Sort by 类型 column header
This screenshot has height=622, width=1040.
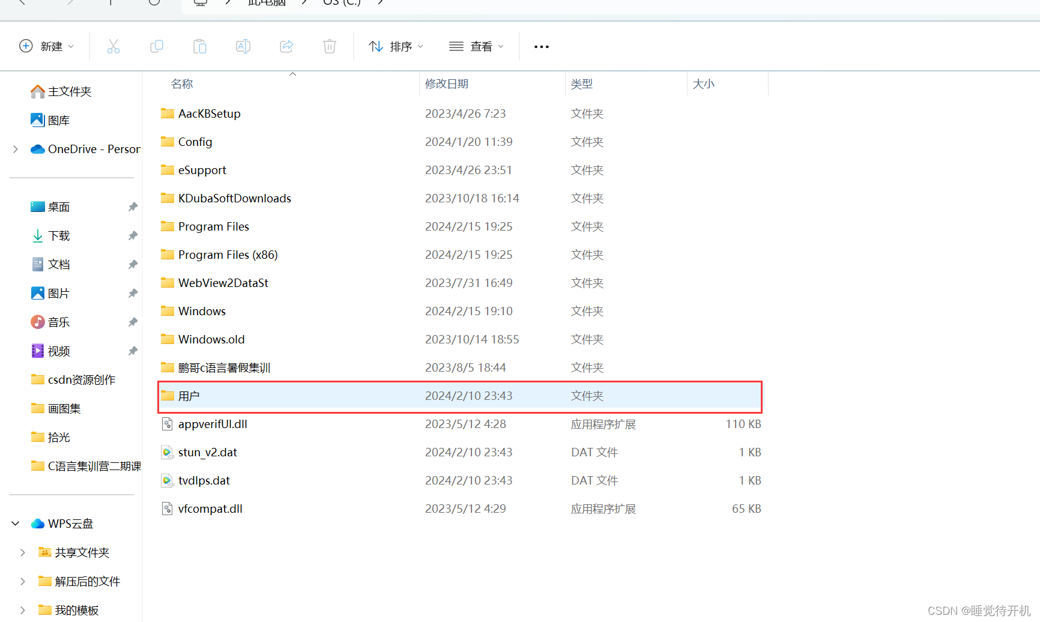pos(582,84)
